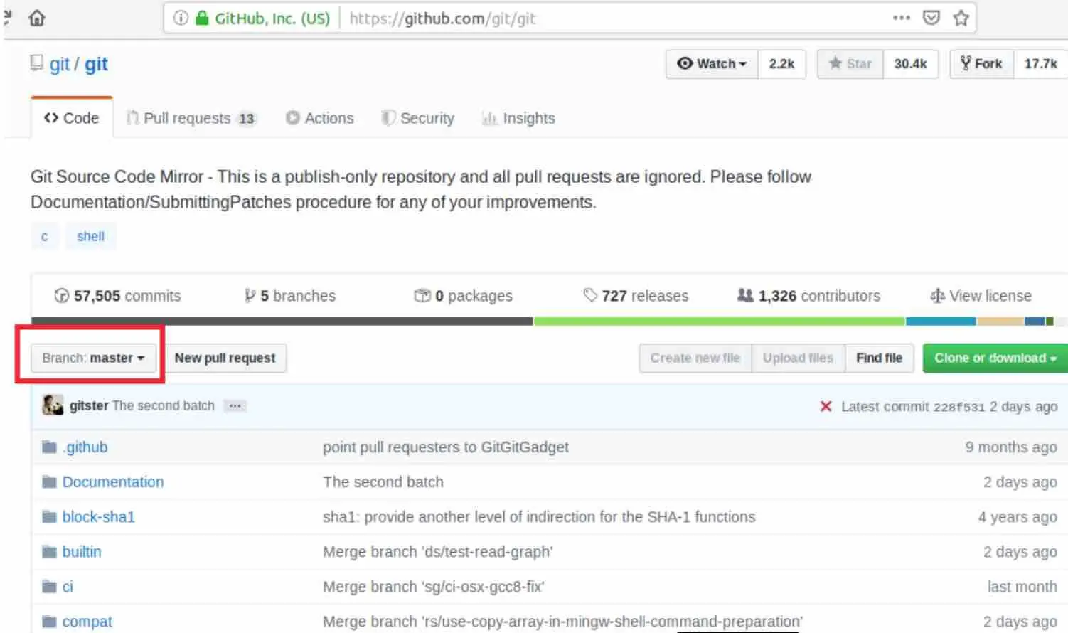Open the builtin folder
The width and height of the screenshot is (1068, 633).
pos(82,551)
